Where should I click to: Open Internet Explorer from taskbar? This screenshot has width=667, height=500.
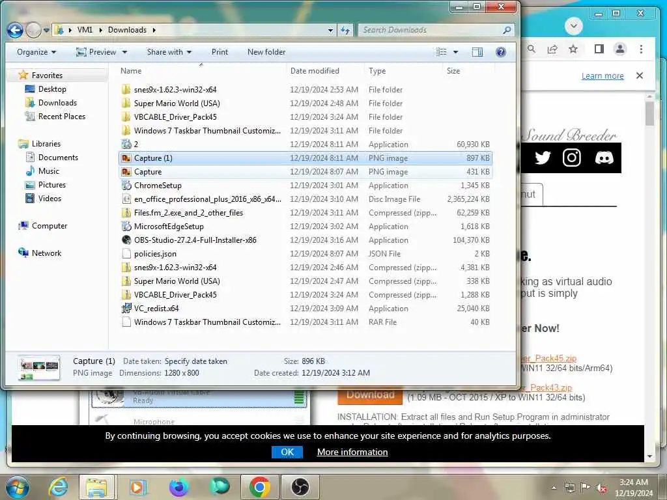[x=58, y=487]
